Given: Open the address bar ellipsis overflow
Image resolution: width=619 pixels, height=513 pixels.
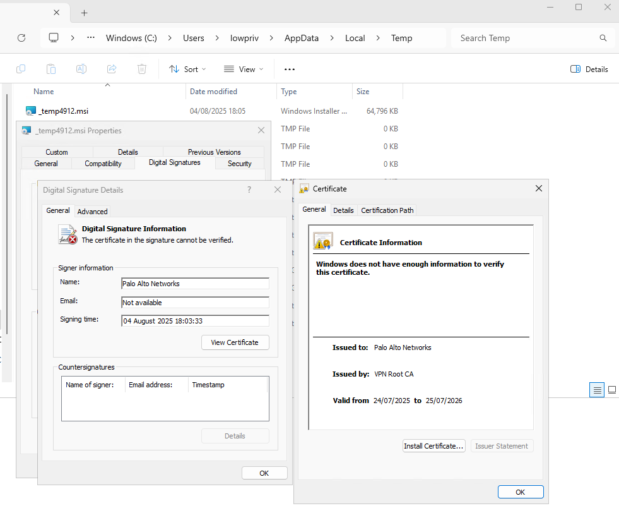Looking at the screenshot, I should coord(91,37).
